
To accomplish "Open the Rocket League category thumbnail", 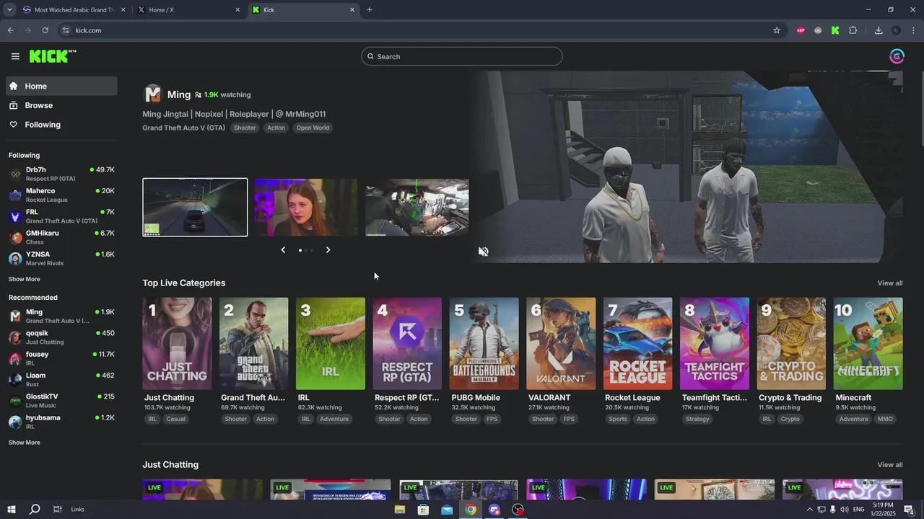I will [x=637, y=344].
